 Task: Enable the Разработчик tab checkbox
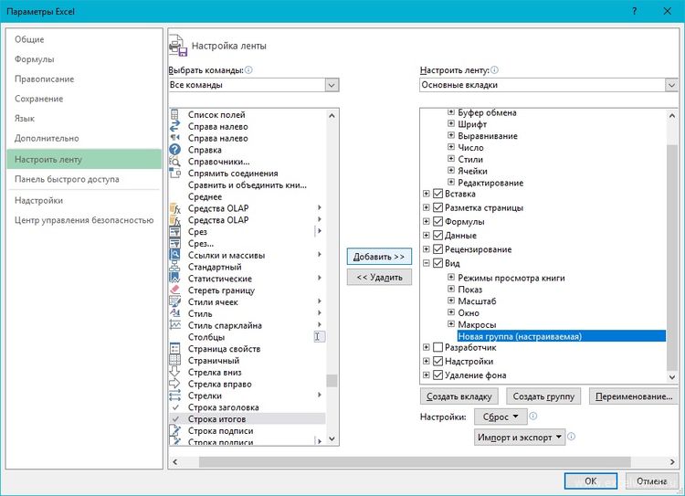(x=437, y=347)
